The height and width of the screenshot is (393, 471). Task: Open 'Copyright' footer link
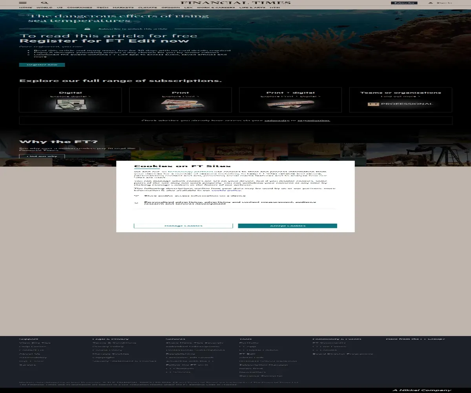point(104,357)
